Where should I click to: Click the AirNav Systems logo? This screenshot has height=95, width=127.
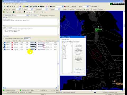(x=117, y=4)
